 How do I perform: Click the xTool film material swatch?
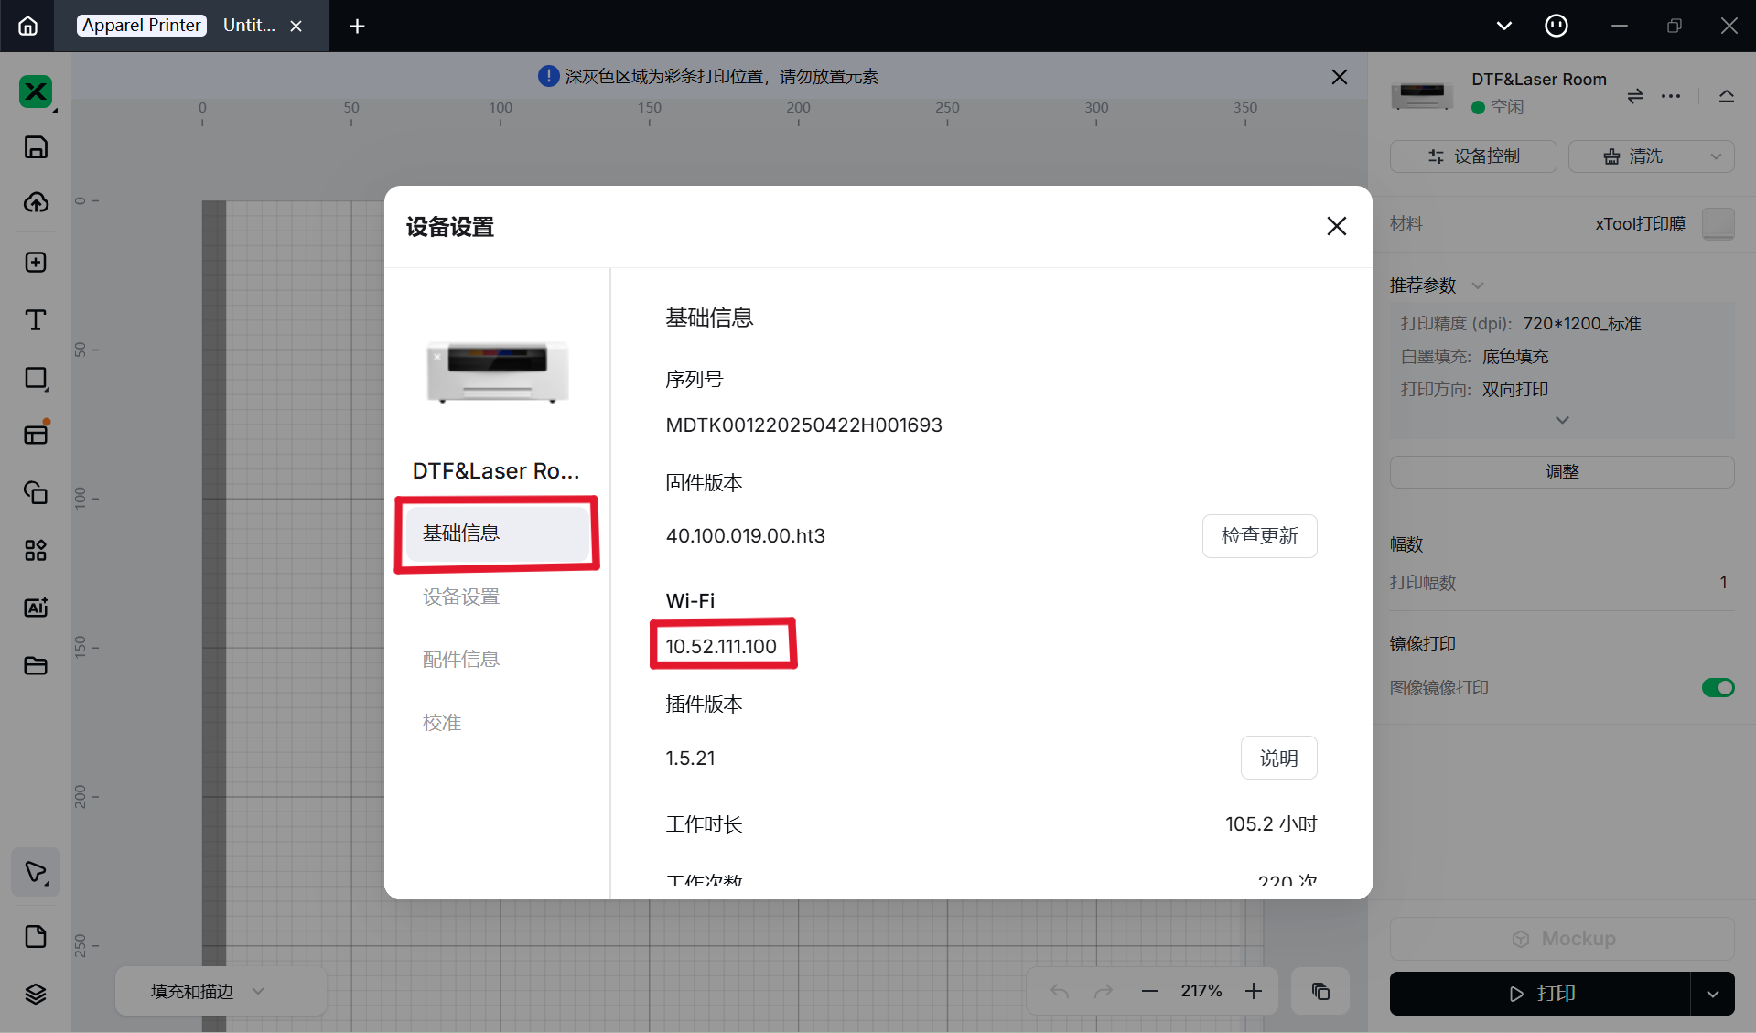tap(1718, 223)
